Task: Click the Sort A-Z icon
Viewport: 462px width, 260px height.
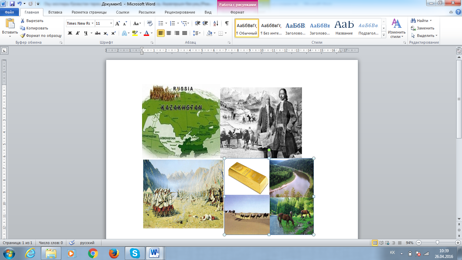Action: pos(215,23)
